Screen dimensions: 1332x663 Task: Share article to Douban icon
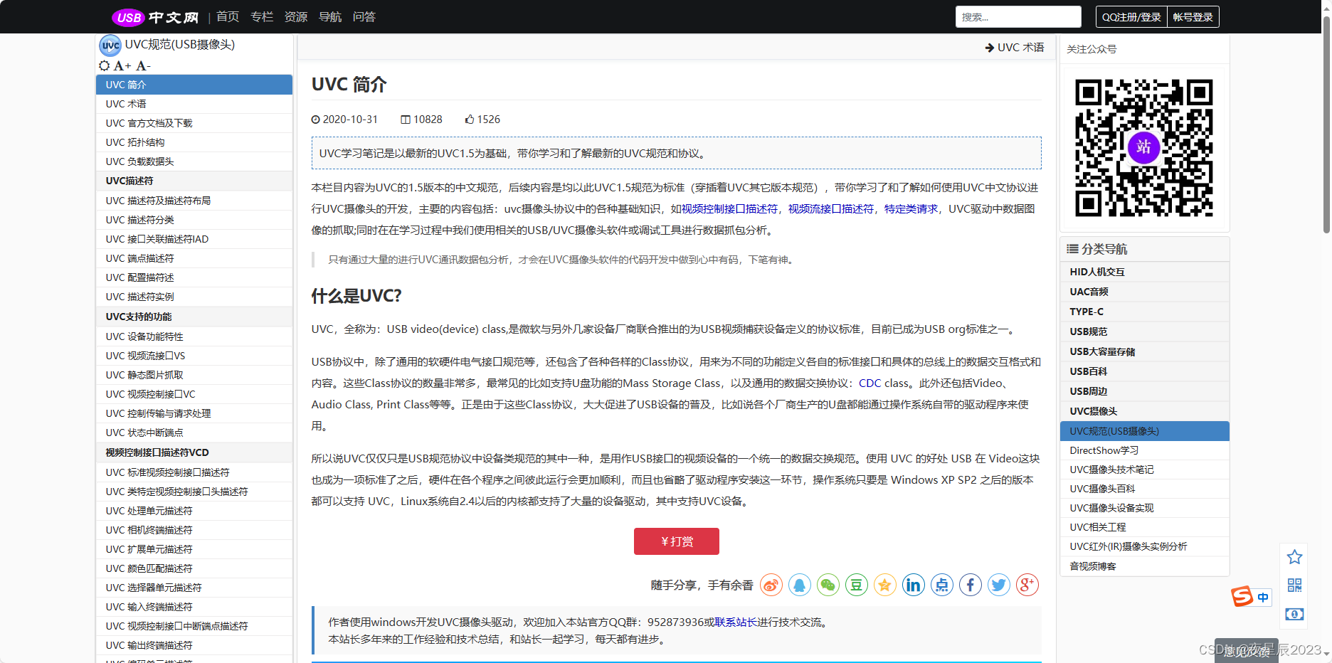click(857, 585)
